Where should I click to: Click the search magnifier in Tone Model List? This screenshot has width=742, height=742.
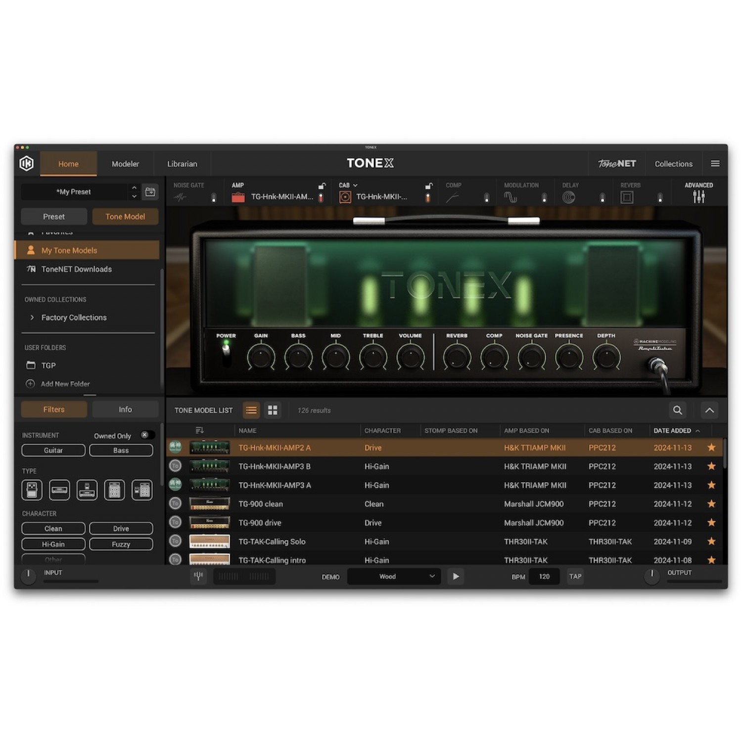677,410
